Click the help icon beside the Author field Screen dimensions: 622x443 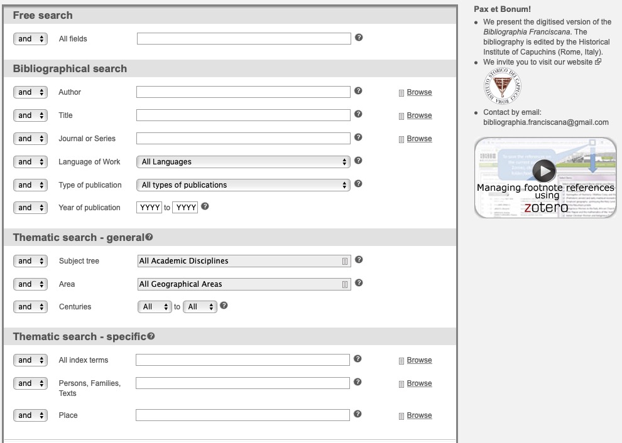pyautogui.click(x=358, y=91)
